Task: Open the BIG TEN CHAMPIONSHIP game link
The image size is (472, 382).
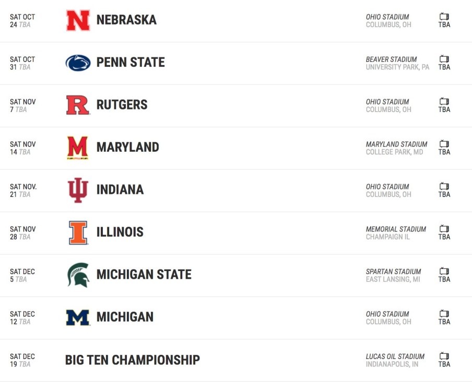Action: click(132, 360)
